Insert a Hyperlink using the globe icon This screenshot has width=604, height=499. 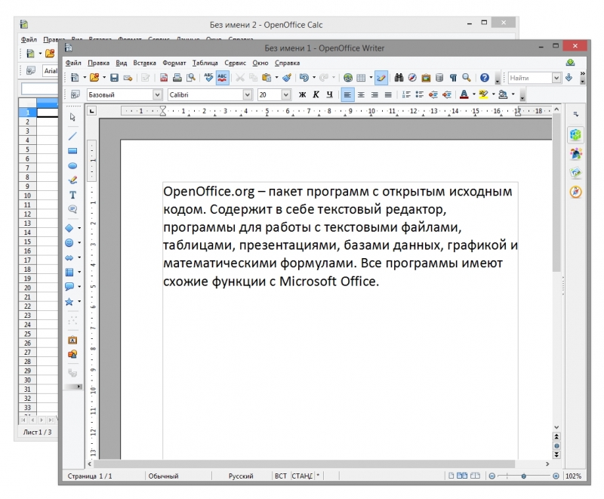[x=348, y=78]
